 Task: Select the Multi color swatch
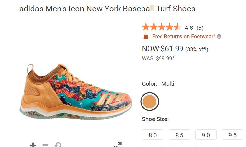150,102
